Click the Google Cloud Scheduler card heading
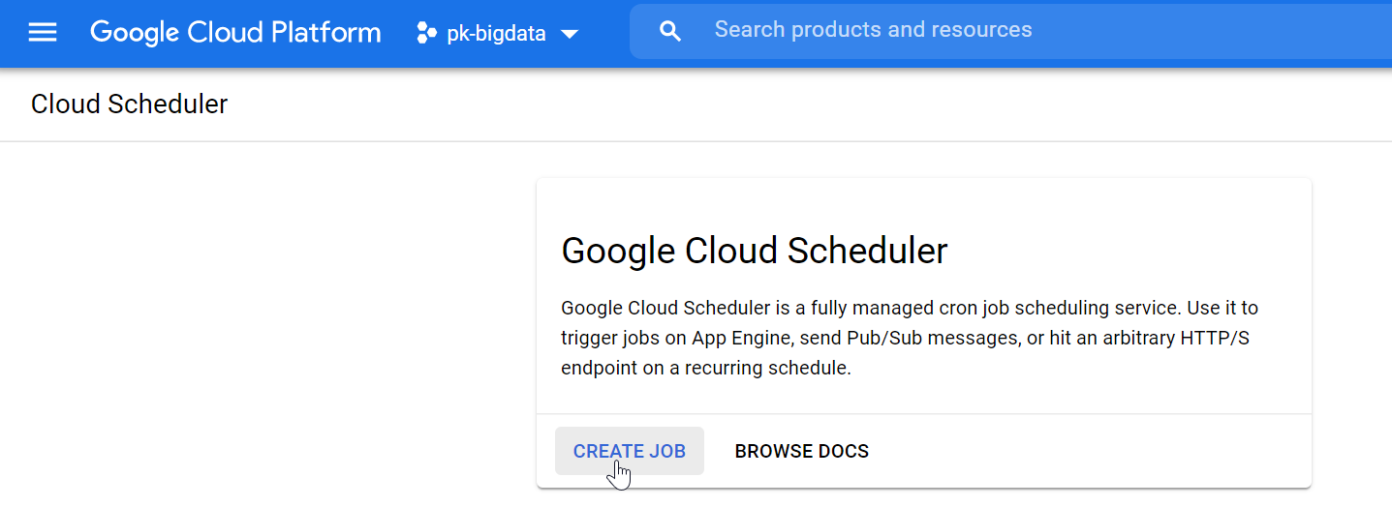The height and width of the screenshot is (507, 1392). 755,251
